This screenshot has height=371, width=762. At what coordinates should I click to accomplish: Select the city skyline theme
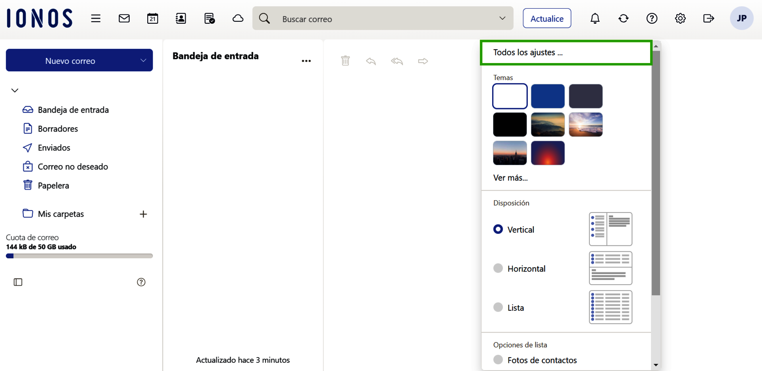(510, 153)
